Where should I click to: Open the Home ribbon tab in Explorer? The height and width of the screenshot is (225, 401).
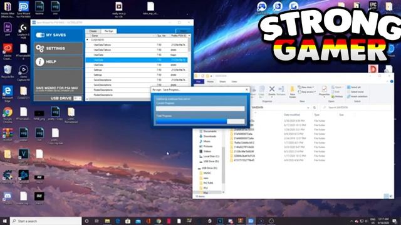point(211,82)
